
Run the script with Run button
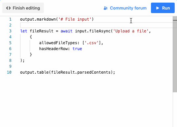point(163,8)
